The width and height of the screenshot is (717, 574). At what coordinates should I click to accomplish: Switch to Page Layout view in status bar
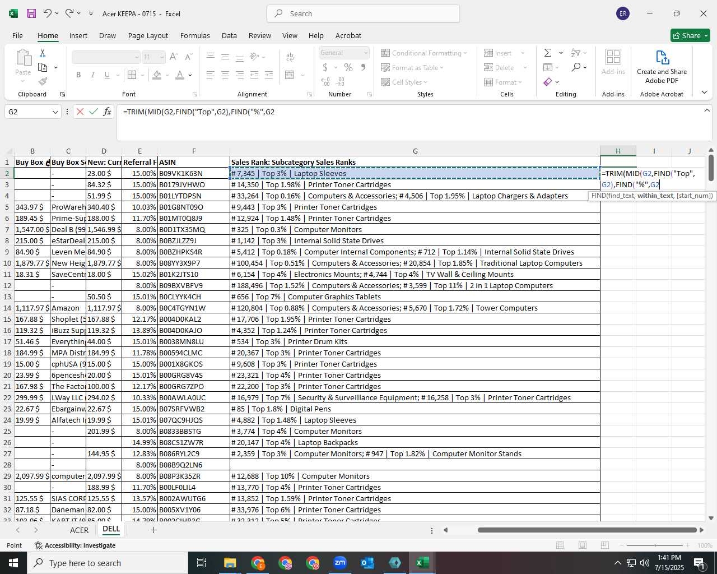[583, 545]
